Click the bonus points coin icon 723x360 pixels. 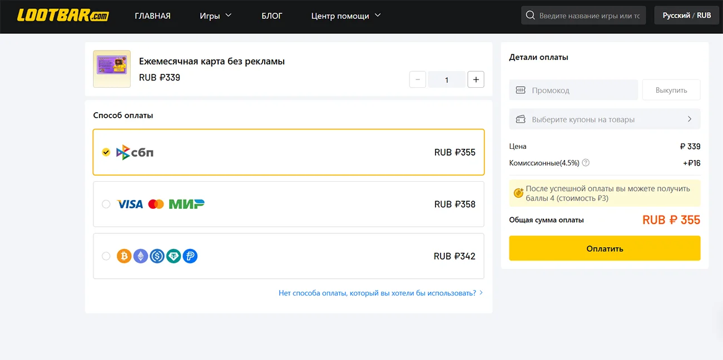click(518, 193)
